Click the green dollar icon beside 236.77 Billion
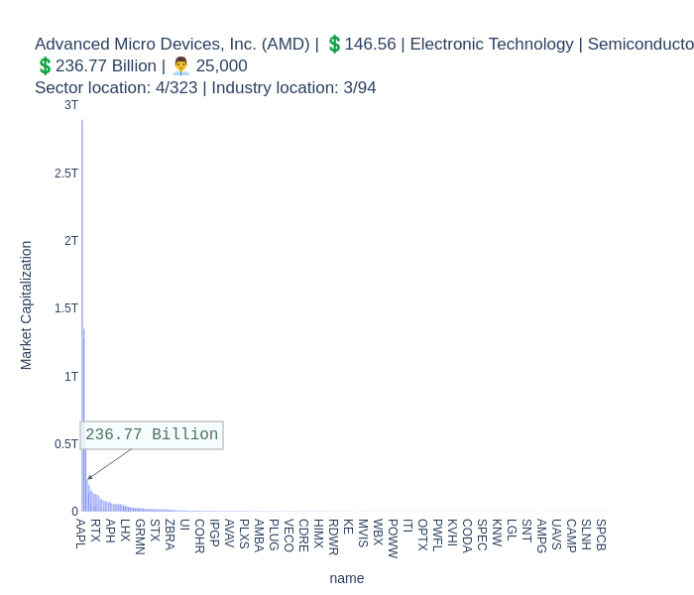Screen dimensions: 694x595 [x=45, y=66]
